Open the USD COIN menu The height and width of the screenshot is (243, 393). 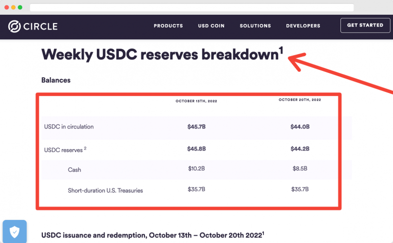[x=211, y=26]
